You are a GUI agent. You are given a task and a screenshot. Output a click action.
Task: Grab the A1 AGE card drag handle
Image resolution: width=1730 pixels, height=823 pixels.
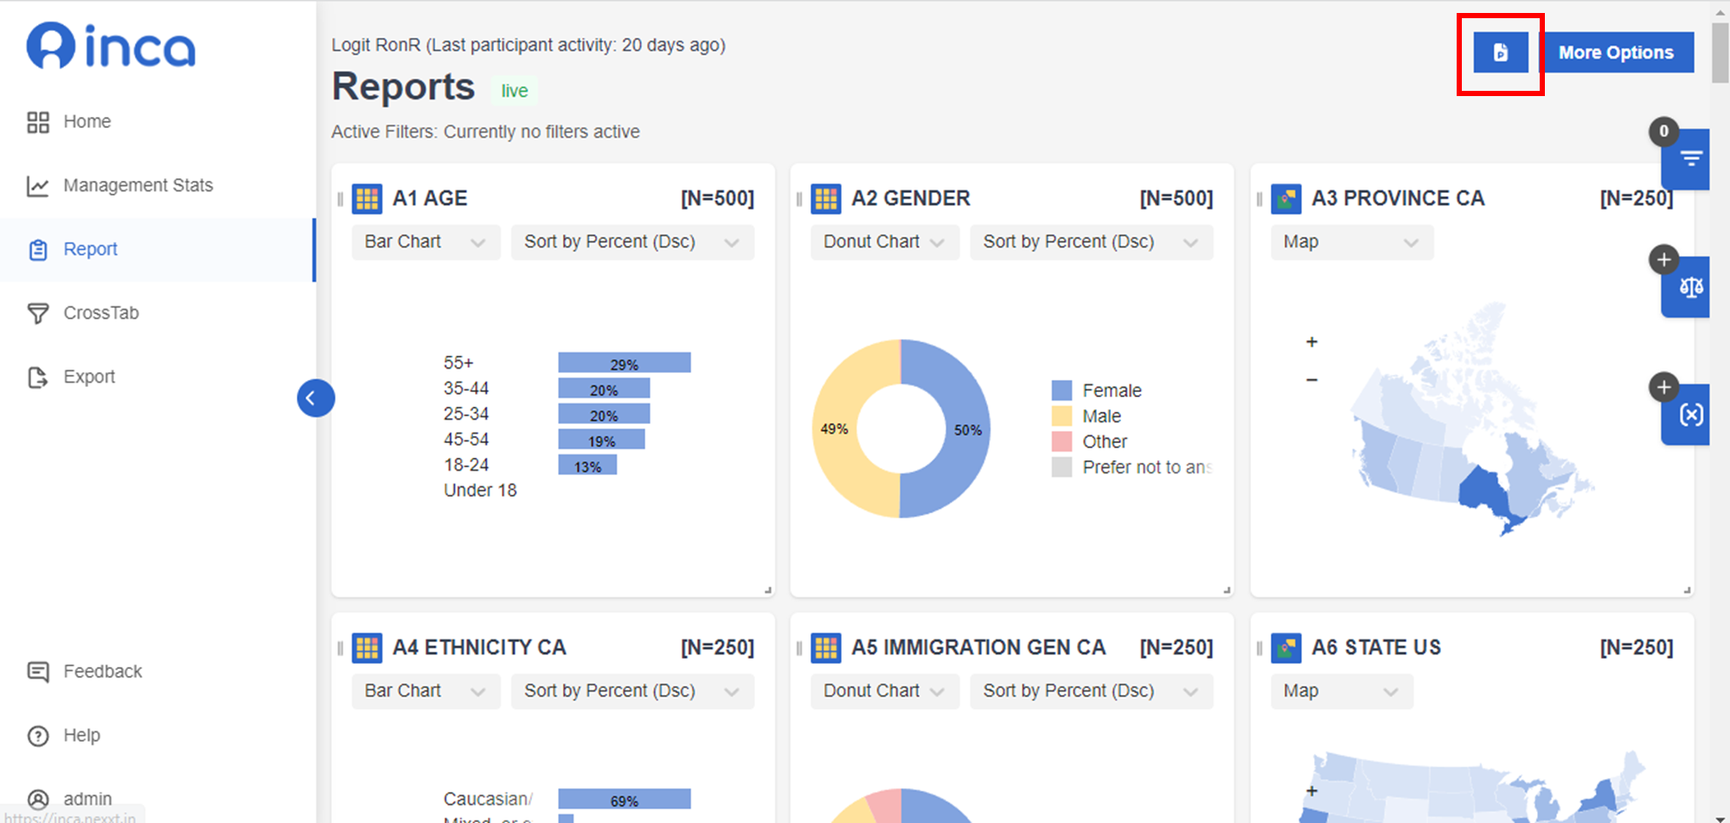click(x=340, y=199)
